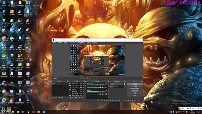Open the 视图(V) menu in OBS
Image resolution: width=202 pixels, height=114 pixels.
66,43
